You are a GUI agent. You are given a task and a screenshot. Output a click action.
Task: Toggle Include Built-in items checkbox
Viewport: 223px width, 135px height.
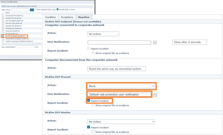tap(58, 10)
